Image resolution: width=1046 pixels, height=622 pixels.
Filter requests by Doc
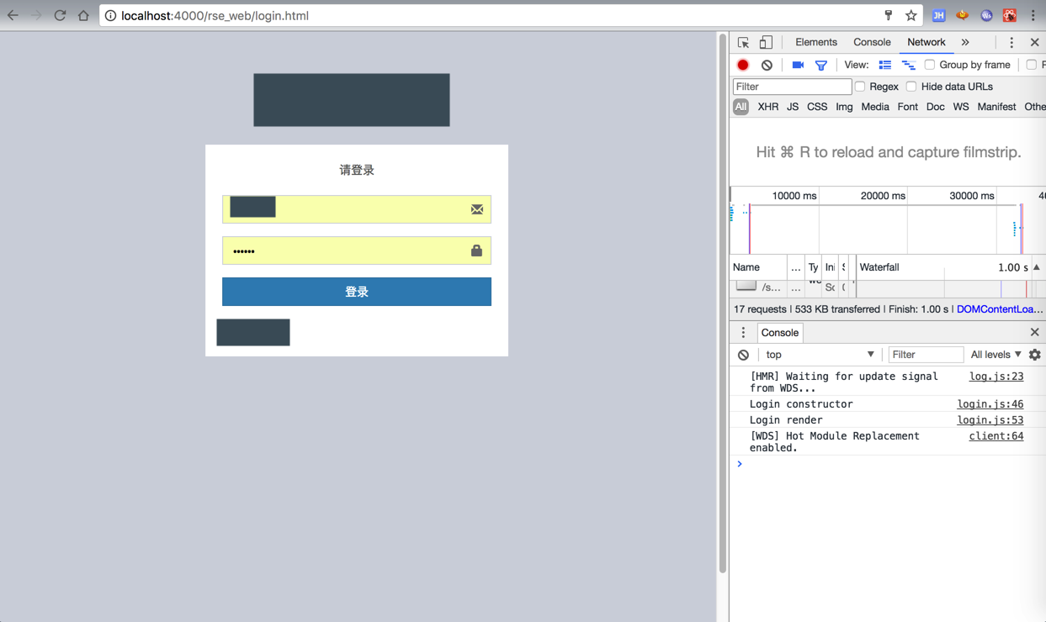[935, 107]
